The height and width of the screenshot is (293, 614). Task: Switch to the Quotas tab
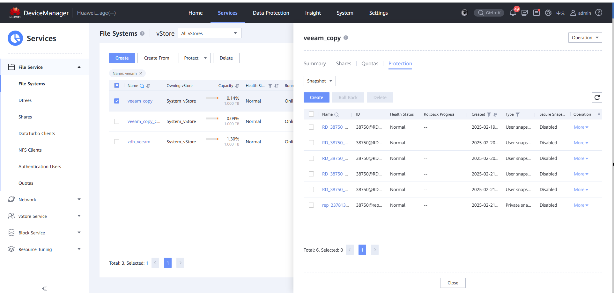(370, 64)
